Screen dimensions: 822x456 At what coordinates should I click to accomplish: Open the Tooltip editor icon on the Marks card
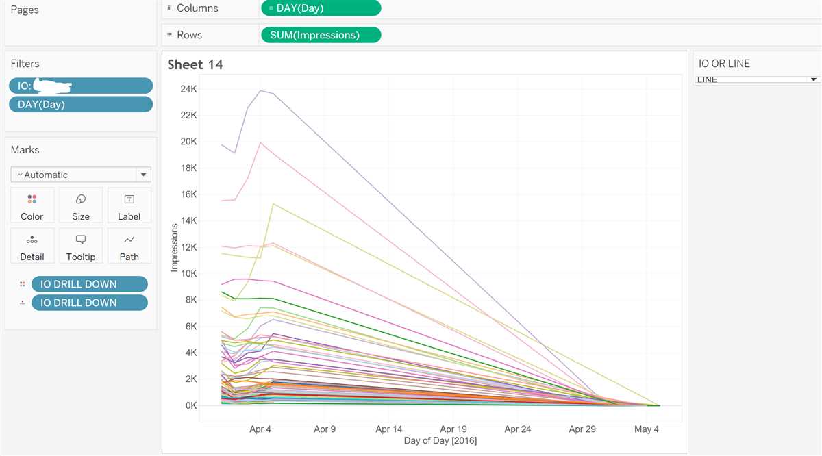click(80, 246)
